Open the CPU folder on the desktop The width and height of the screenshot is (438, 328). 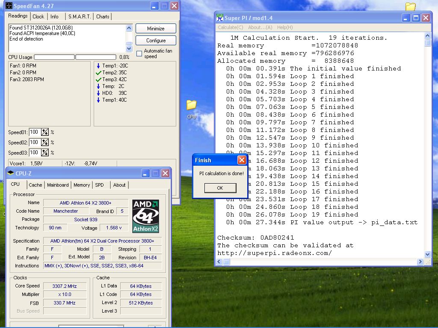[x=191, y=109]
